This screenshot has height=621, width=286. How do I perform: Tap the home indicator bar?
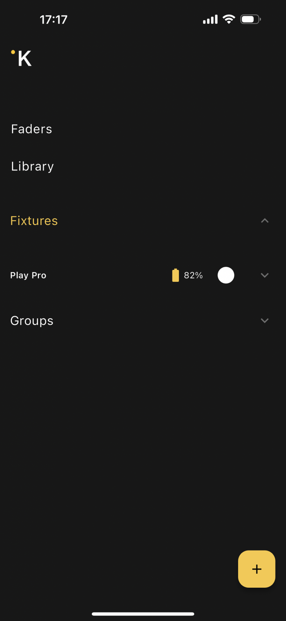coord(143,614)
